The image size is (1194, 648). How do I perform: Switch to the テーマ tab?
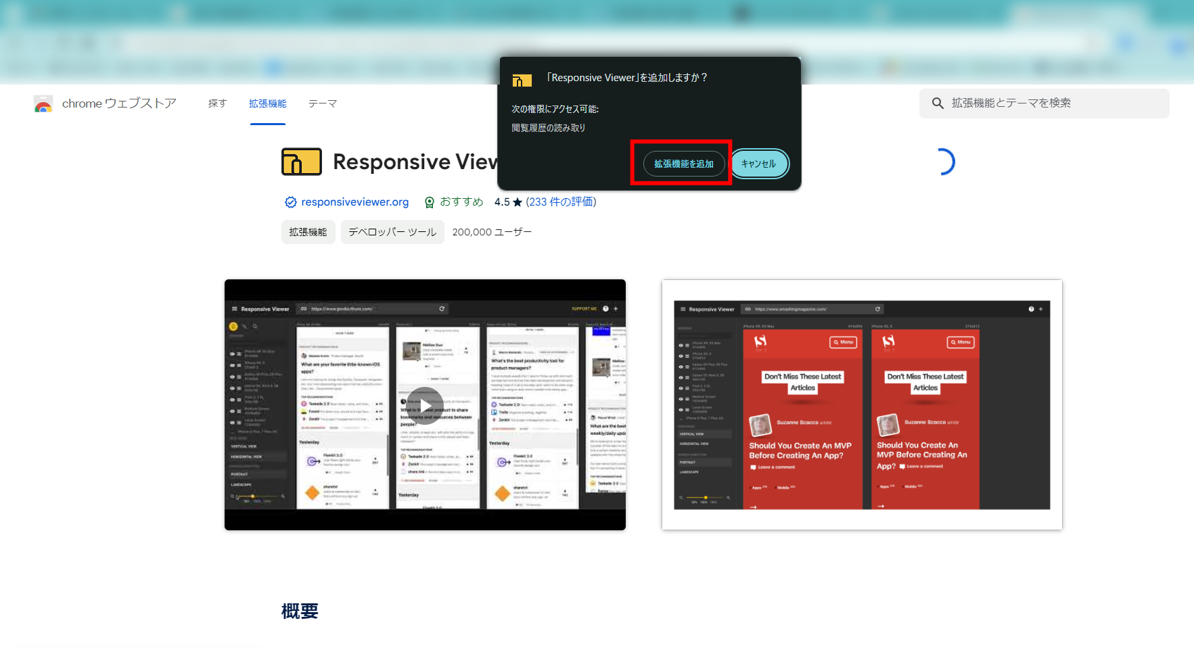323,103
